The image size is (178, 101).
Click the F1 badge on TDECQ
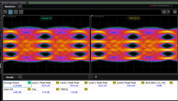(x=86, y=89)
